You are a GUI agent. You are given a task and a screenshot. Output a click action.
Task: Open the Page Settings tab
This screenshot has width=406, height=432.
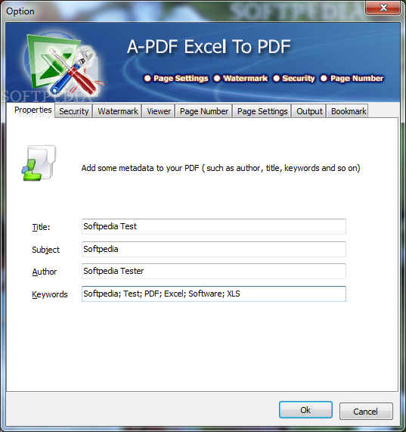pyautogui.click(x=262, y=111)
